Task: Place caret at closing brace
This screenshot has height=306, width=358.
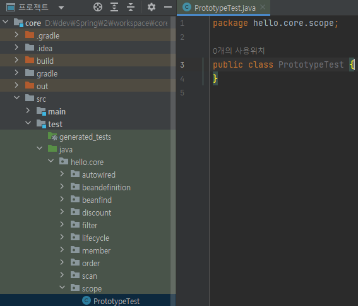Action: (x=215, y=78)
